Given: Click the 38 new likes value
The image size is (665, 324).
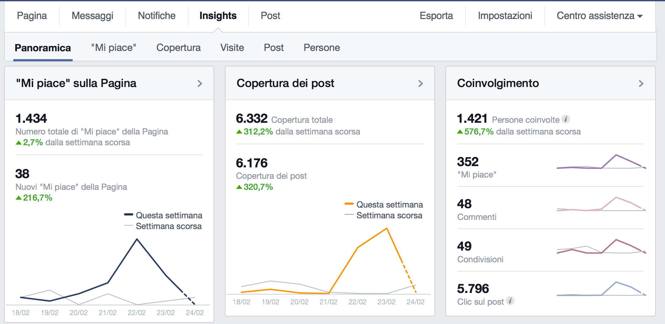Looking at the screenshot, I should [22, 174].
